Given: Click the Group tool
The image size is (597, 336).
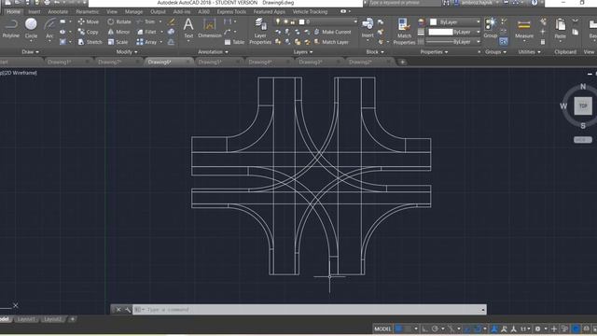Looking at the screenshot, I should pyautogui.click(x=491, y=29).
